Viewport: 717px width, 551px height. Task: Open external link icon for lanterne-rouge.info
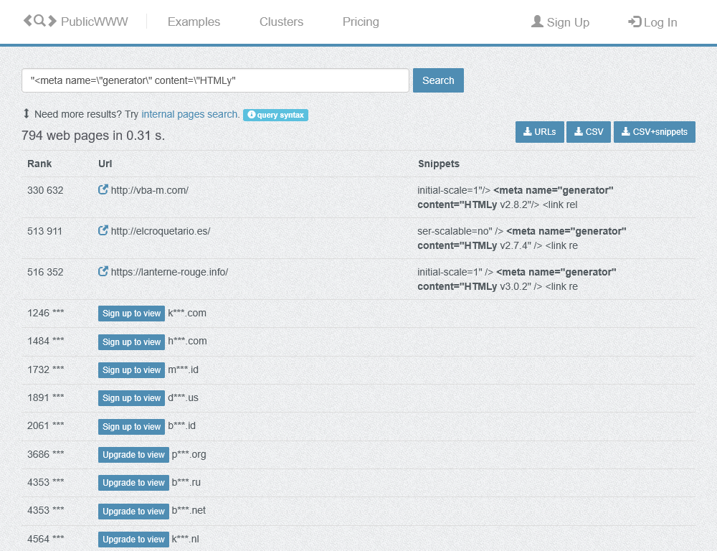[x=103, y=272]
